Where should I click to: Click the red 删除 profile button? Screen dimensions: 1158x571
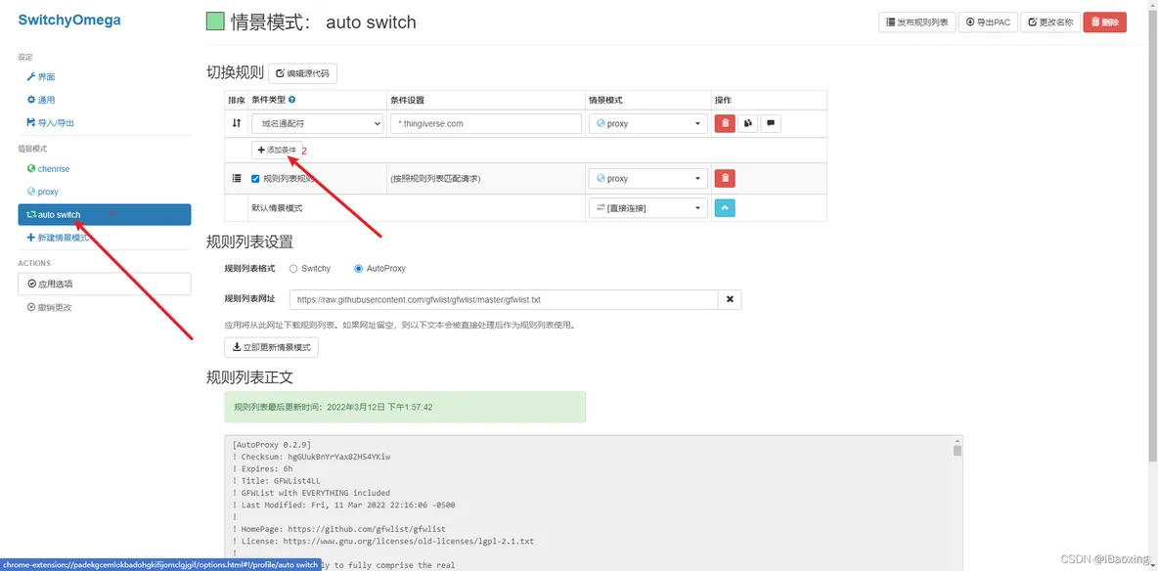(1105, 22)
